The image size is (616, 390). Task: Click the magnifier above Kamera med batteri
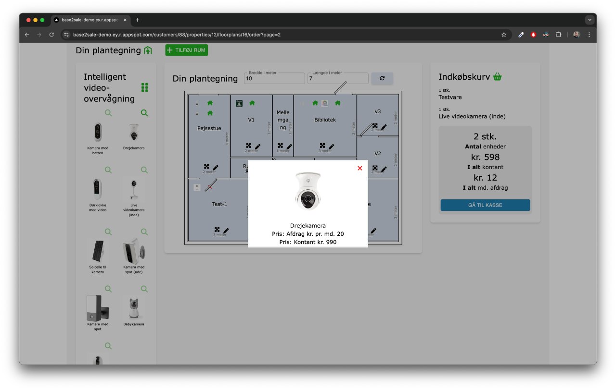(x=108, y=113)
